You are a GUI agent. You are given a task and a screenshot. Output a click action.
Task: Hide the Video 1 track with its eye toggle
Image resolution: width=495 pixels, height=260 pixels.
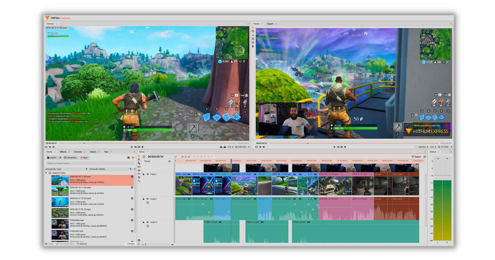[147, 174]
